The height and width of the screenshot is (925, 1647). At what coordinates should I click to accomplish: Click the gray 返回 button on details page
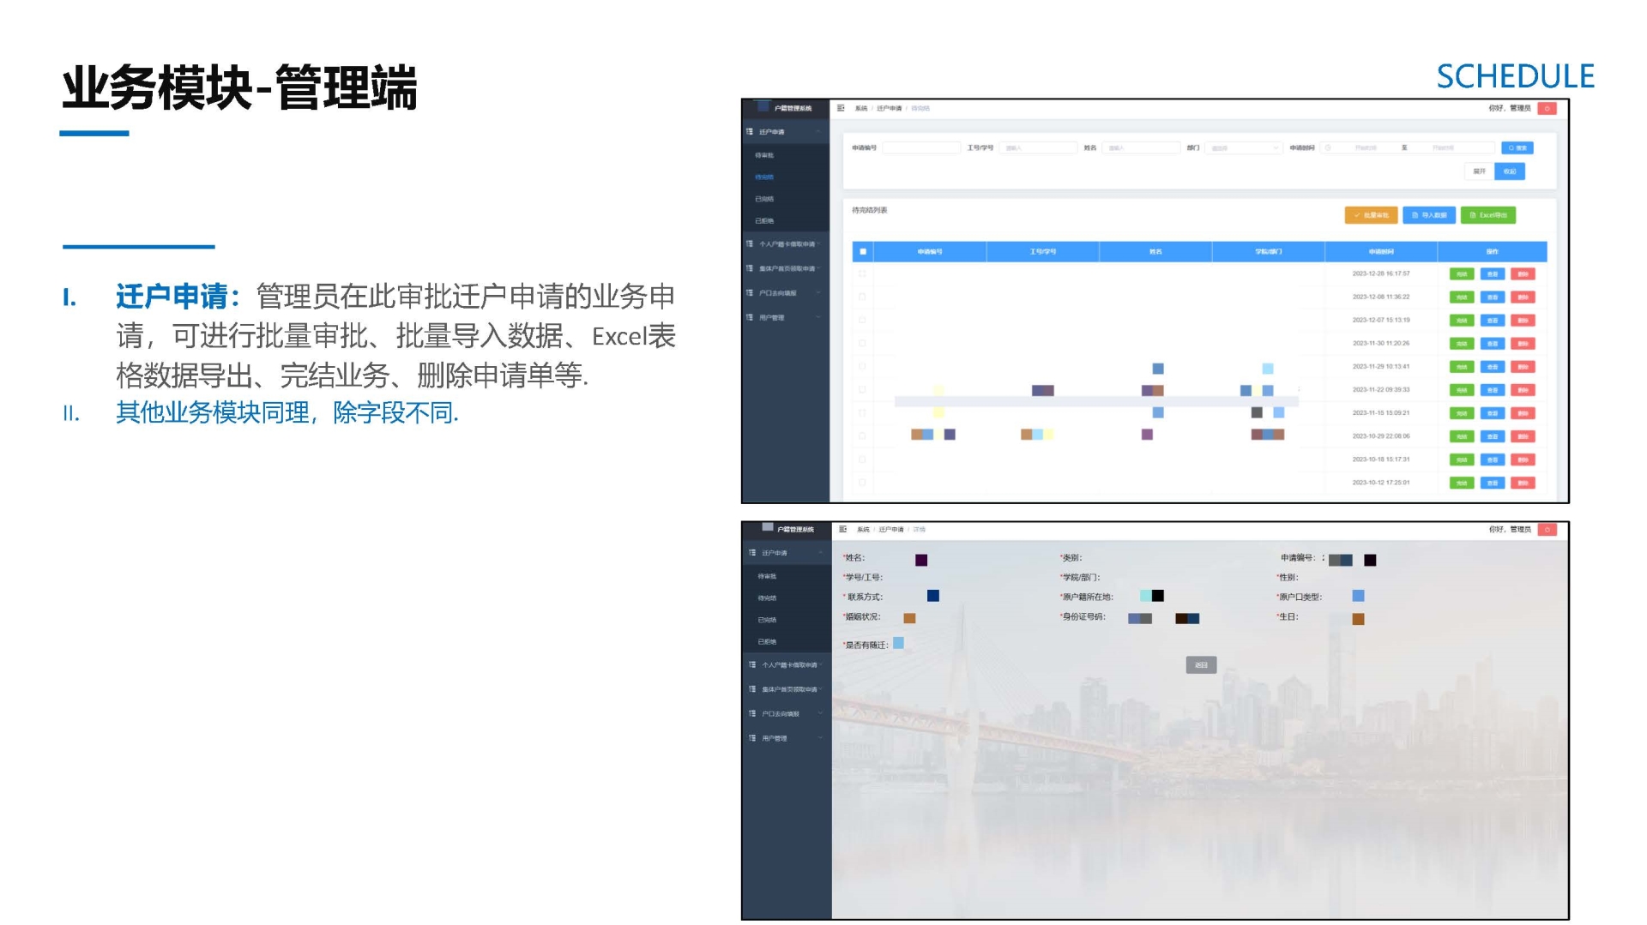pyautogui.click(x=1200, y=665)
